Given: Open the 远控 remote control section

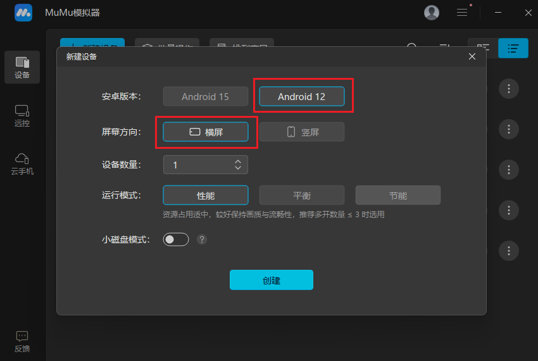Looking at the screenshot, I should 22,116.
